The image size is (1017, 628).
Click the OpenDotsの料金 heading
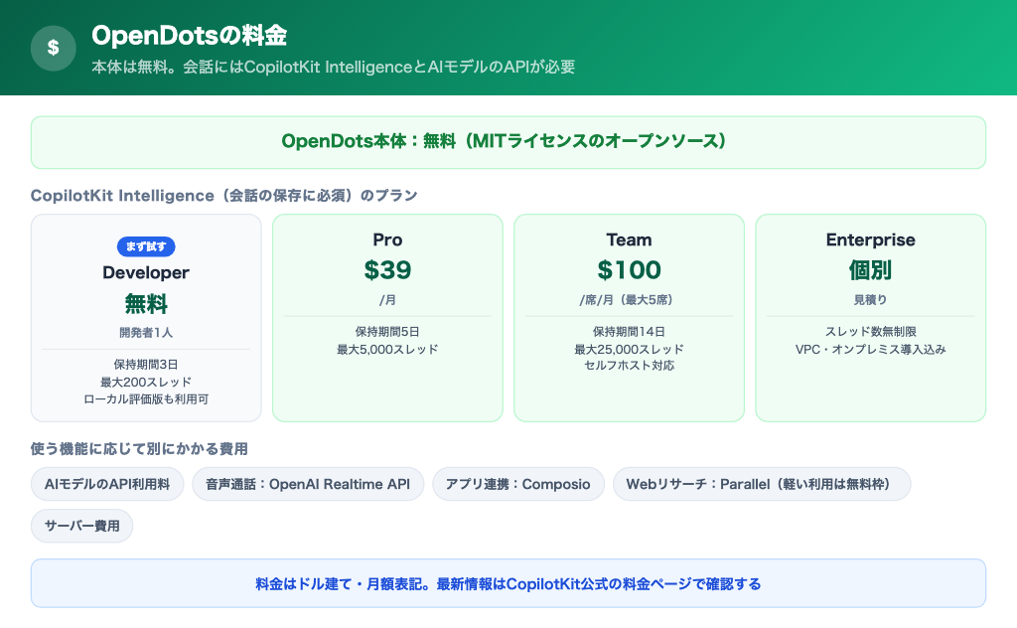190,35
